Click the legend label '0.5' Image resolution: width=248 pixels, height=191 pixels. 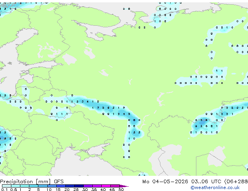pyautogui.click(x=14, y=189)
